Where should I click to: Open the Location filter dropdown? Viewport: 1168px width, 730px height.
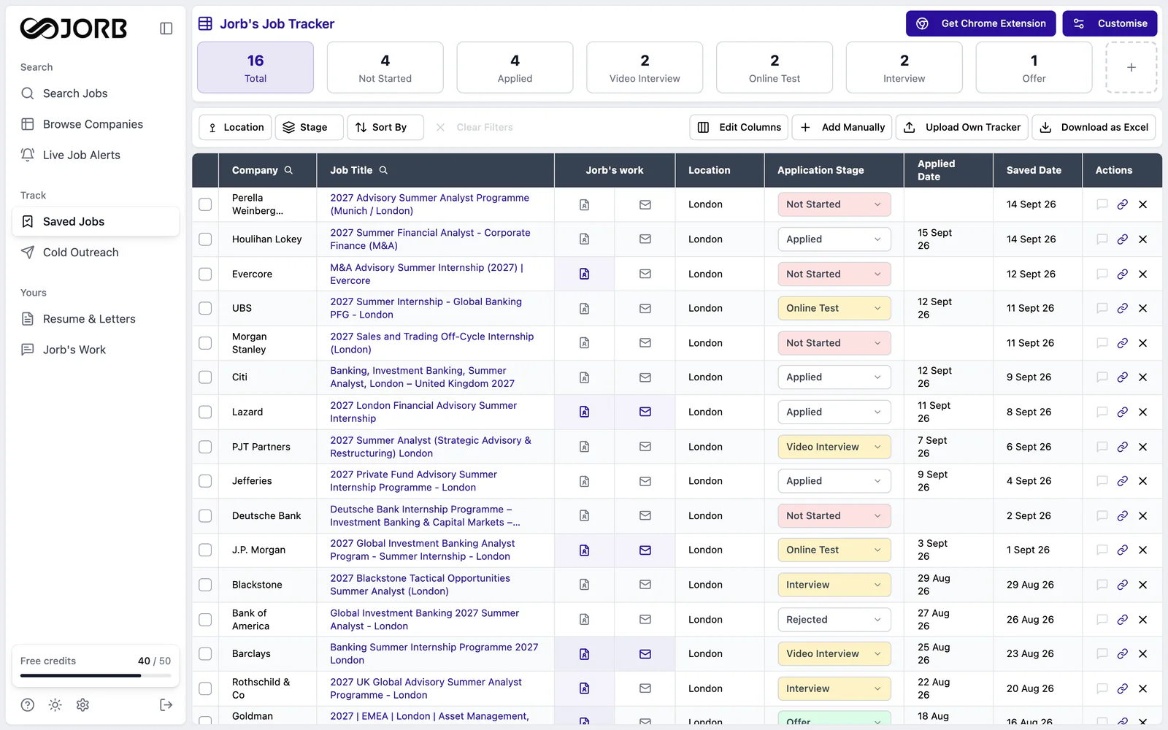235,127
